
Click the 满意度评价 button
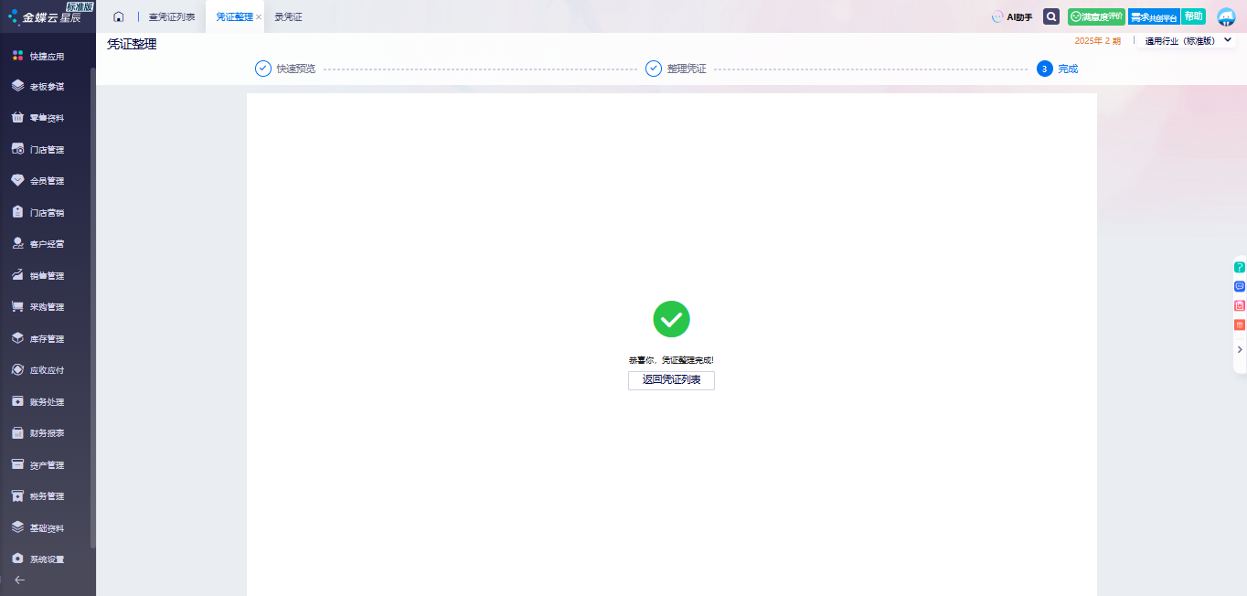tap(1096, 16)
